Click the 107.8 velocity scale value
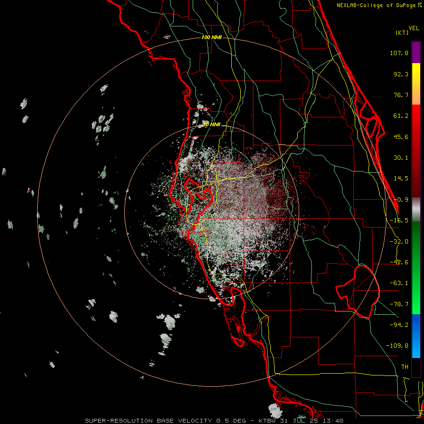The width and height of the screenshot is (424, 424). 399,53
